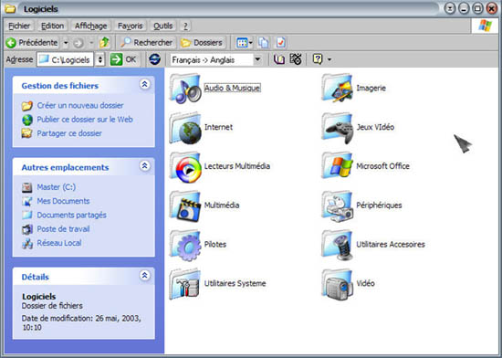The height and width of the screenshot is (358, 502).
Task: Open the ? help menu
Action: 185,26
